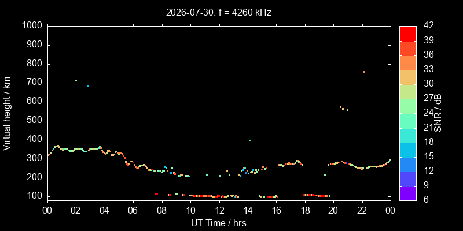Click the 'Virtual height / km' axis label

[x=7, y=113]
